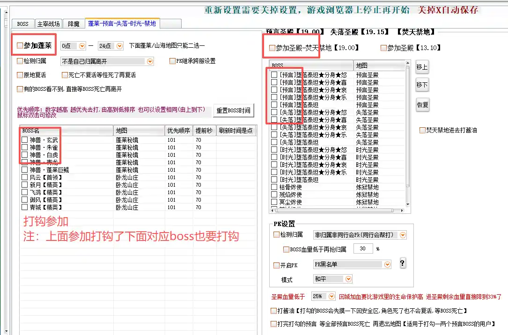Click vertical scrollbar down arrow of temple list
The image size is (508, 335).
tap(408, 204)
